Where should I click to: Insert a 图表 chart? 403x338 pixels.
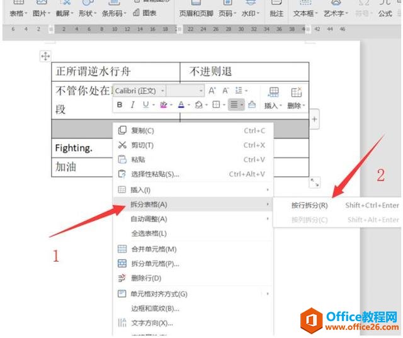point(145,13)
